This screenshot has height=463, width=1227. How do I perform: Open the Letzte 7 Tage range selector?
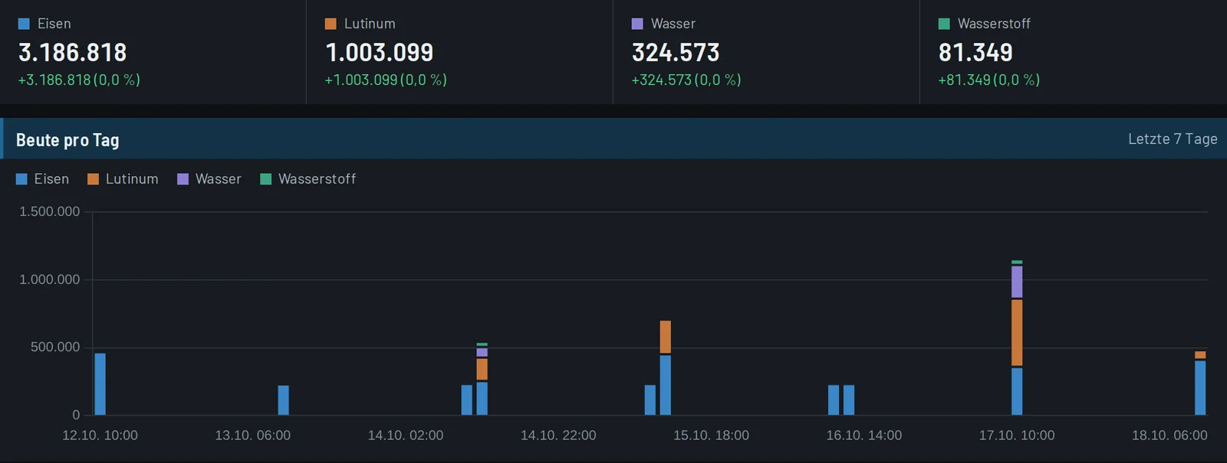[1173, 139]
